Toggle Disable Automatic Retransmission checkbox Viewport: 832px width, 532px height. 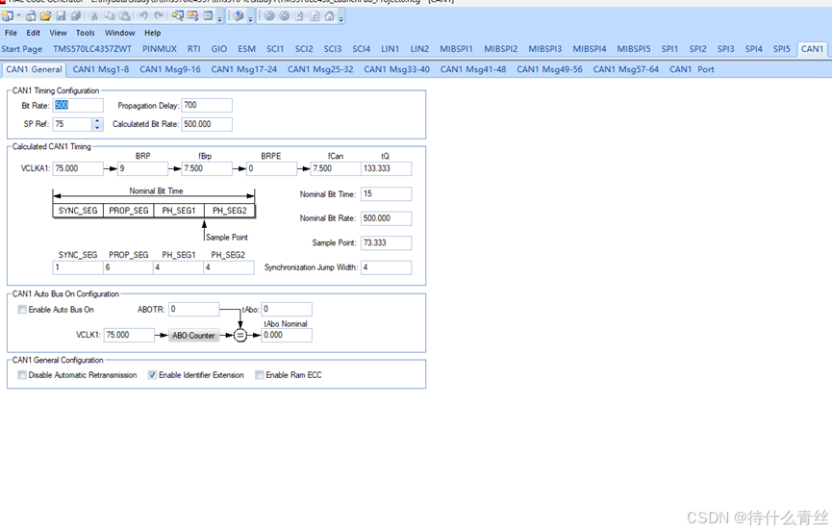22,375
